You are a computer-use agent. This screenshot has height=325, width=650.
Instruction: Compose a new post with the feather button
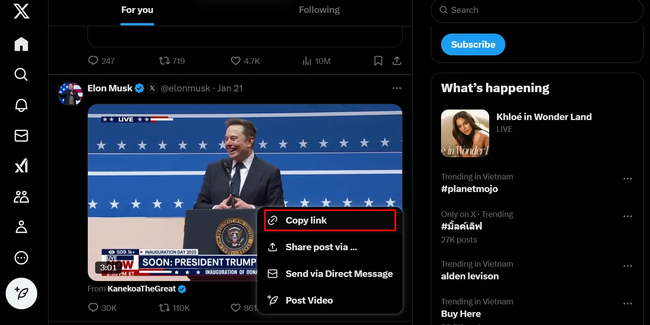pos(21,293)
